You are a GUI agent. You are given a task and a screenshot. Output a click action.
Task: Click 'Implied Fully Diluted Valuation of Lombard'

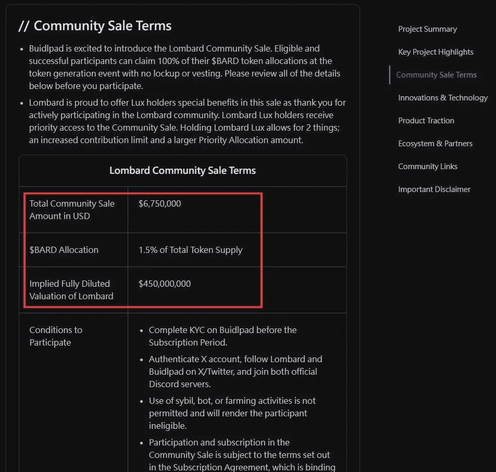[x=71, y=290]
